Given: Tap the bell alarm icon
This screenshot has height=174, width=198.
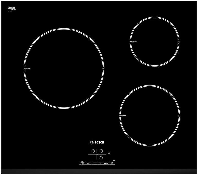Looking at the screenshot, I should tap(109, 153).
